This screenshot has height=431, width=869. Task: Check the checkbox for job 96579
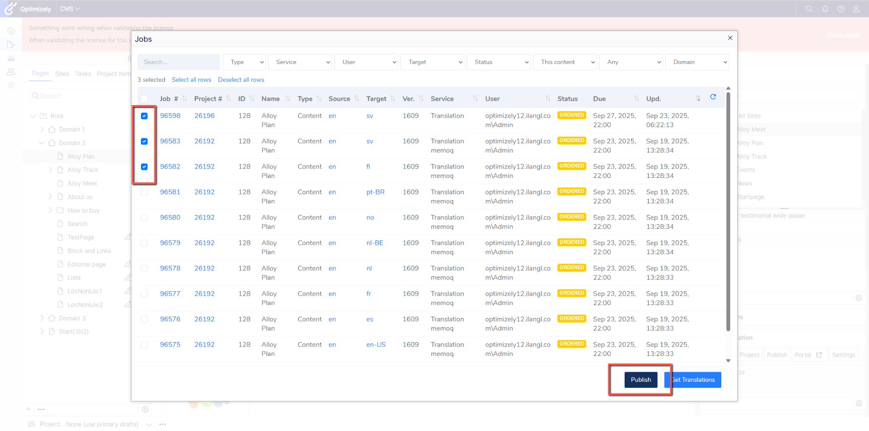tap(144, 243)
